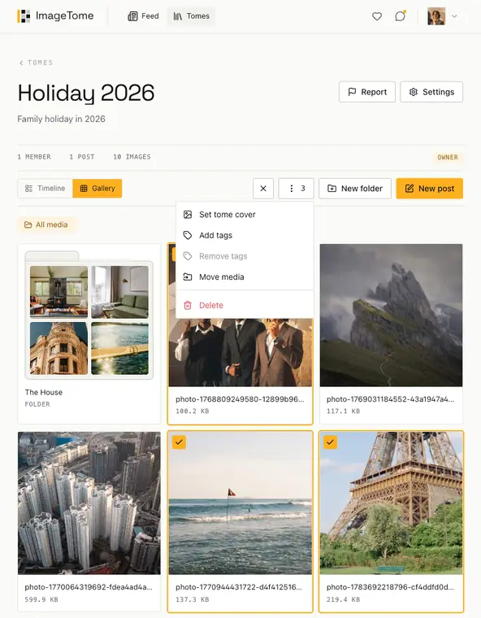The width and height of the screenshot is (481, 618).
Task: Open the chat notifications icon
Action: pos(401,16)
